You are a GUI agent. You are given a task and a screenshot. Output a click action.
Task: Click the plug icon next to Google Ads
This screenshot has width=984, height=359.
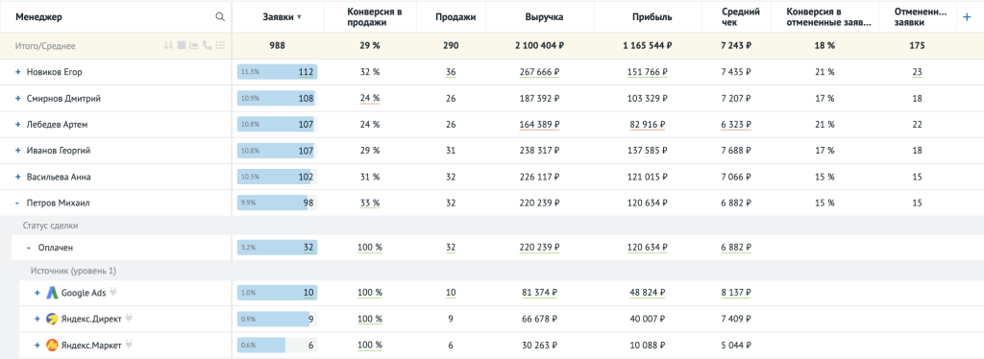point(113,292)
